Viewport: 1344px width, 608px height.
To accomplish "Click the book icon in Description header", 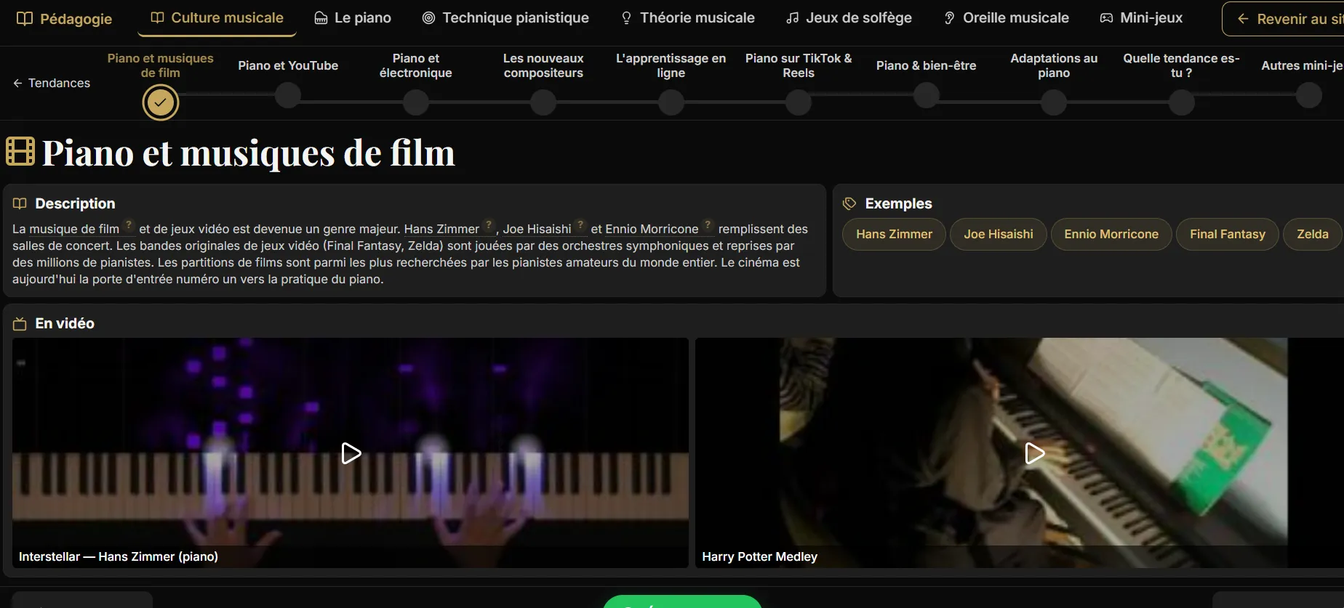I will pyautogui.click(x=20, y=203).
